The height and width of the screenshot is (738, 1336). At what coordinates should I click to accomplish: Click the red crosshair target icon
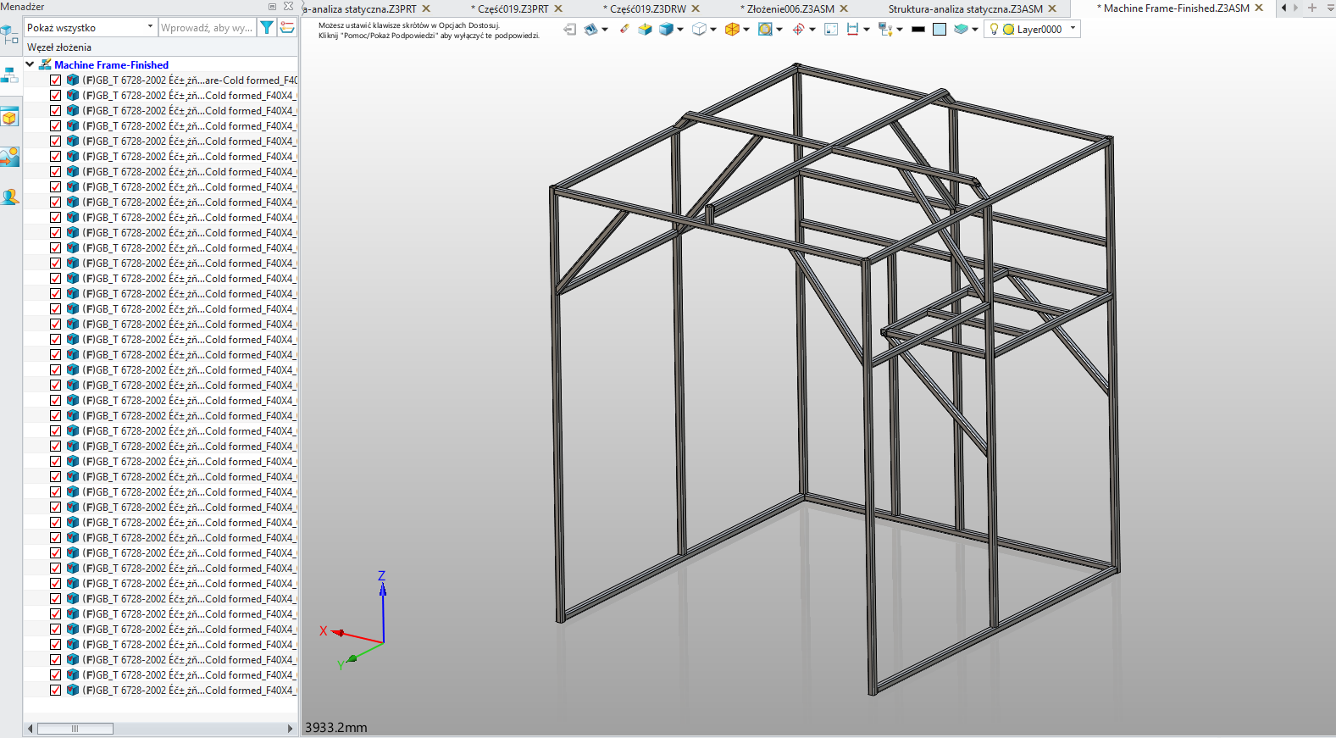pos(798,29)
